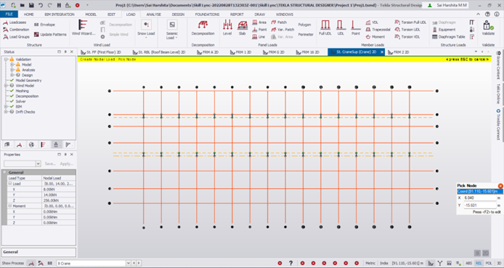Undo the last action
Image resolution: width=504 pixels, height=268 pixels.
(41, 5)
